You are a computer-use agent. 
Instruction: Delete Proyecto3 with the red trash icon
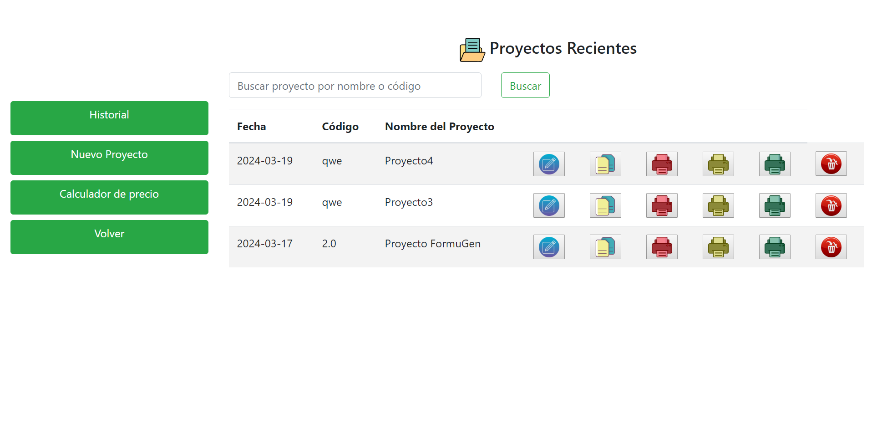pyautogui.click(x=831, y=205)
